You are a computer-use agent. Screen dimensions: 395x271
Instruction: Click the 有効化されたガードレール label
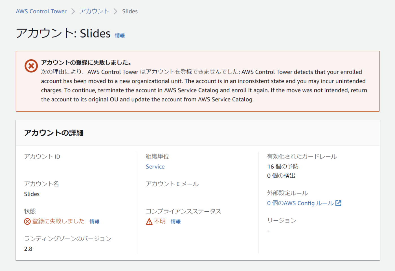302,157
